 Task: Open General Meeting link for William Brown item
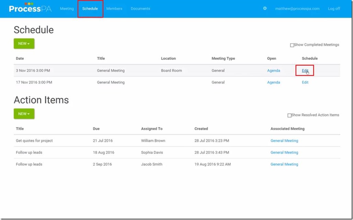click(284, 141)
